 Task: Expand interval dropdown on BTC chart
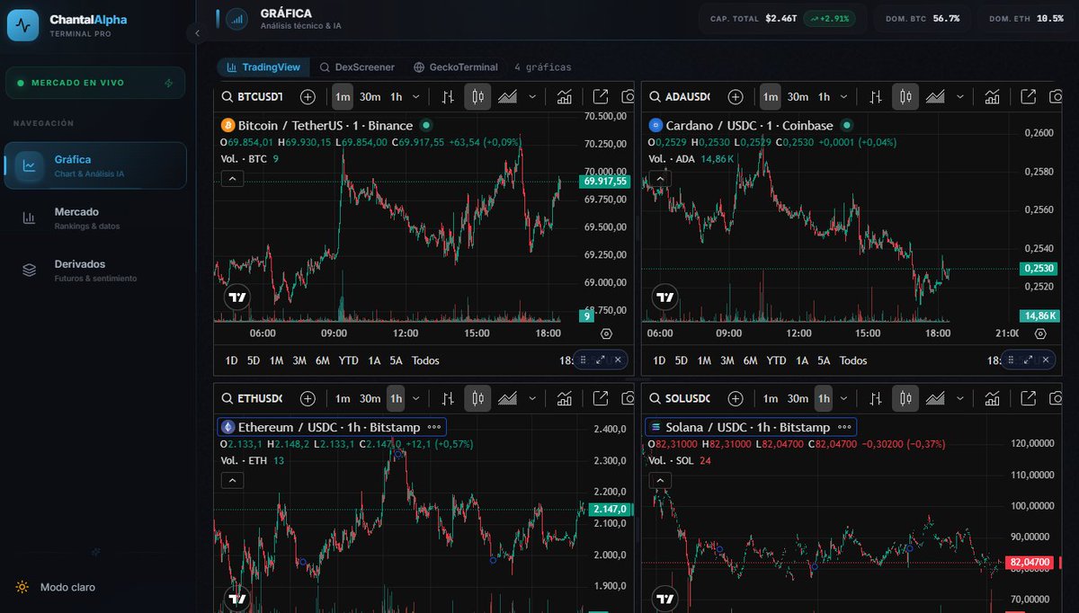tap(416, 97)
